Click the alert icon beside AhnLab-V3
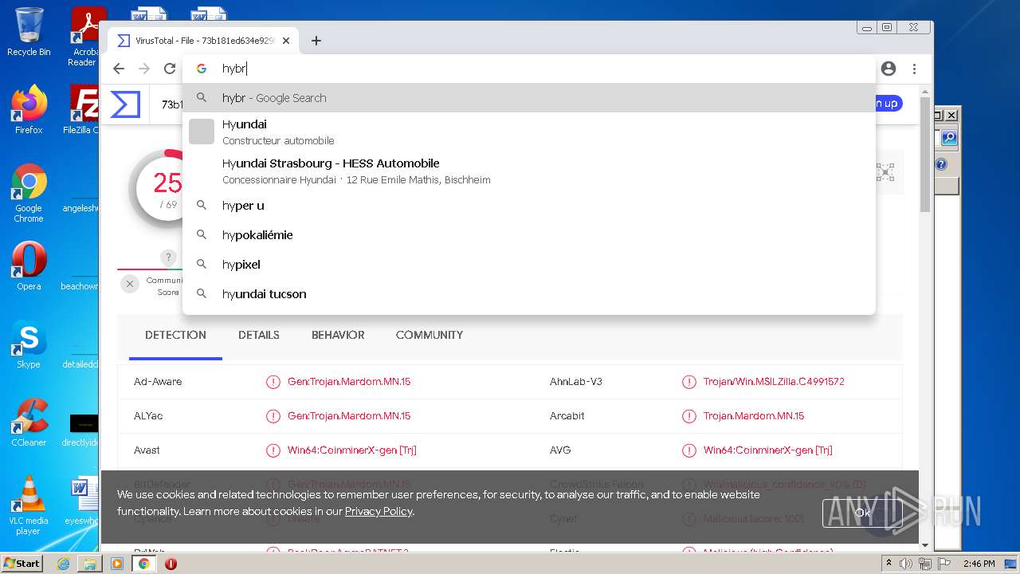Viewport: 1020px width, 574px height. 689,382
